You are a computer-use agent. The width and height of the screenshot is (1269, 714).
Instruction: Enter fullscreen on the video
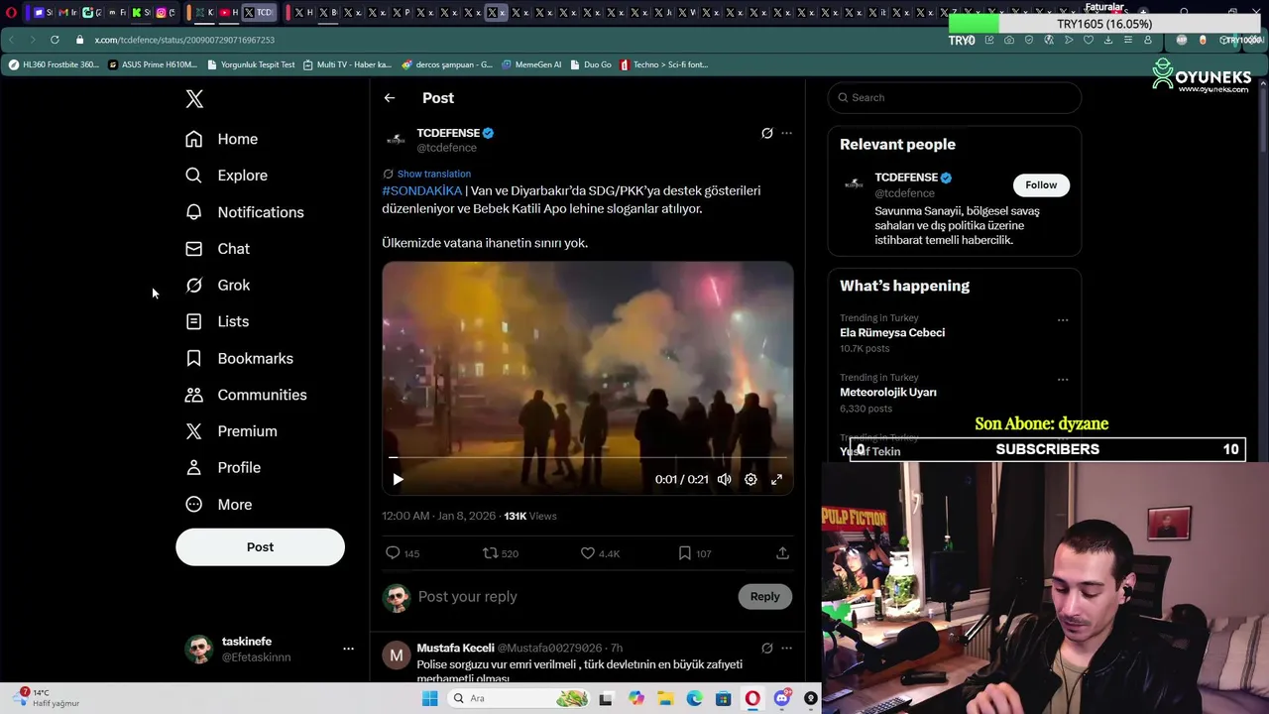coord(777,480)
